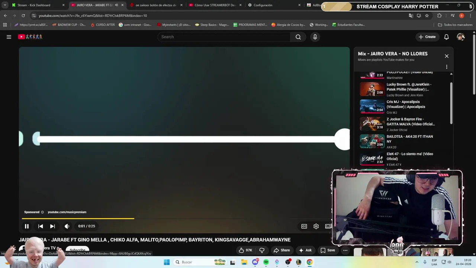Image resolution: width=476 pixels, height=268 pixels.
Task: Open Chrome from taskbar
Action: tap(309, 262)
